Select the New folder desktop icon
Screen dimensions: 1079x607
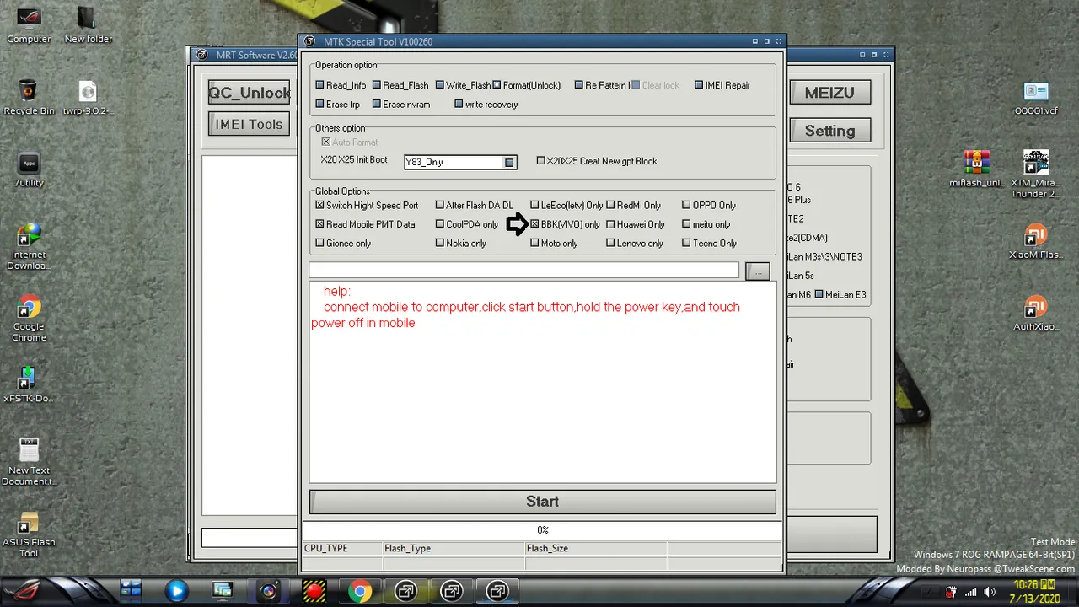click(x=88, y=25)
